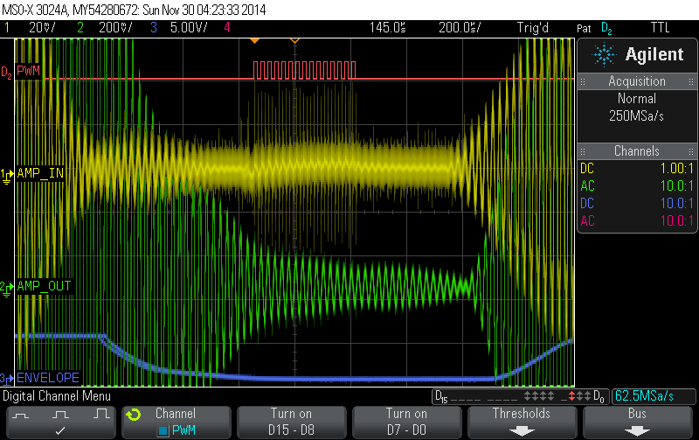The height and width of the screenshot is (440, 699).
Task: Select the medium waveform size icon
Action: (x=59, y=412)
